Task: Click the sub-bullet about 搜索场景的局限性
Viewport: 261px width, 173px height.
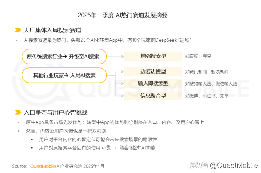Action: pyautogui.click(x=98, y=139)
